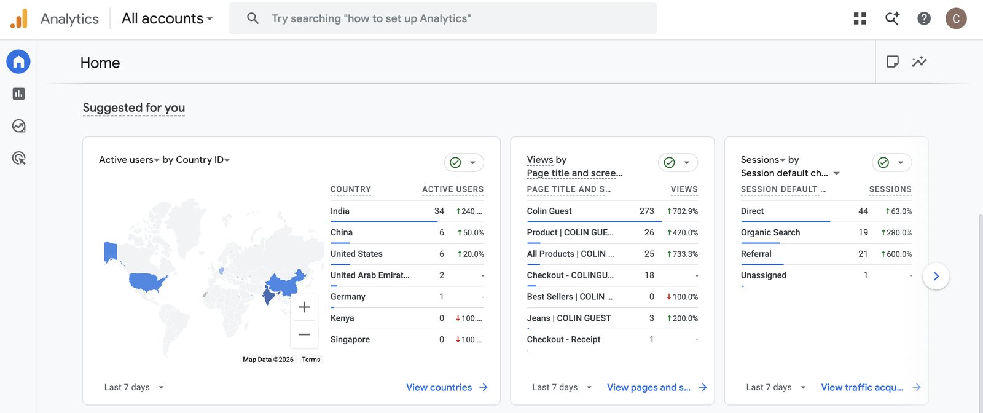Click the View countries arrow icon
The height and width of the screenshot is (413, 983).
coord(484,387)
